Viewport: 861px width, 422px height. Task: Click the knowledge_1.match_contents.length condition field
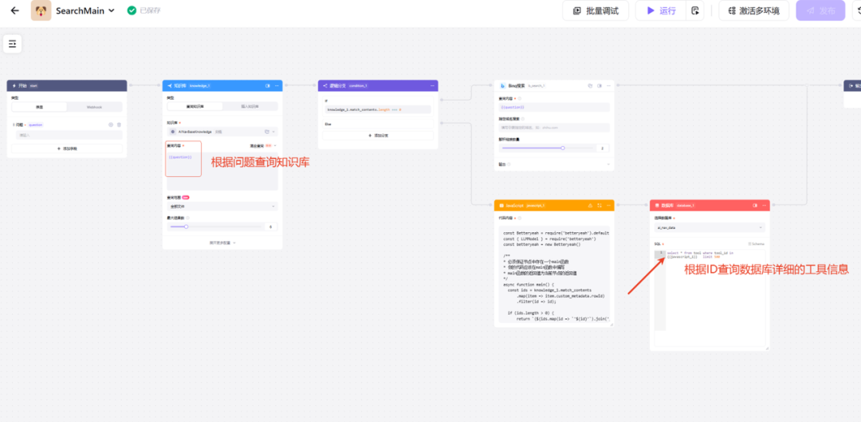tap(378, 110)
